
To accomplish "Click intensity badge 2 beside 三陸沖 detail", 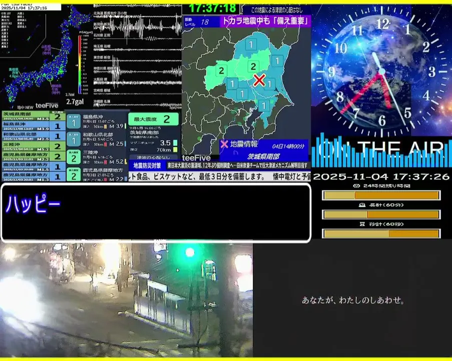I will (x=74, y=157).
